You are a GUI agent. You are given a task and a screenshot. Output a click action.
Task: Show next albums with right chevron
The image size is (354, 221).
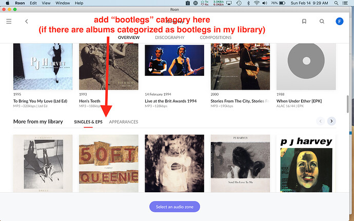pyautogui.click(x=331, y=121)
